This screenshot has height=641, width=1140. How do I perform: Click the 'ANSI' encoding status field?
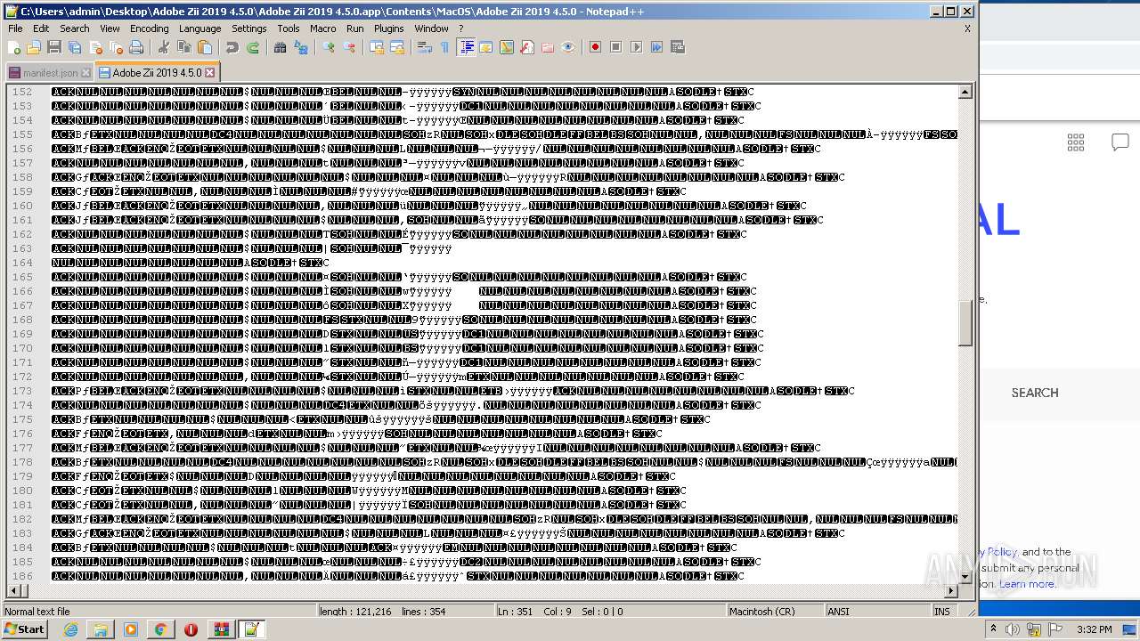[x=877, y=612]
